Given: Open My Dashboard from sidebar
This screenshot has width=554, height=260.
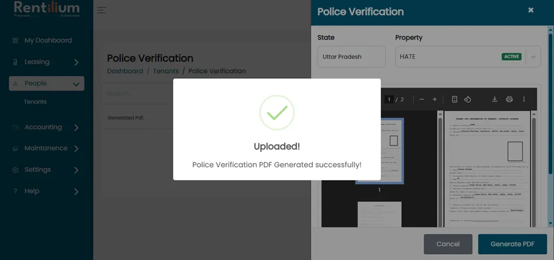Looking at the screenshot, I should click(x=47, y=41).
